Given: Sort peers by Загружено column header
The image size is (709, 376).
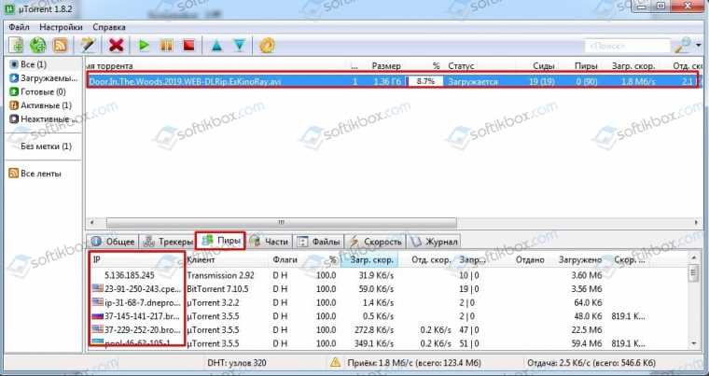Looking at the screenshot, I should [x=580, y=259].
